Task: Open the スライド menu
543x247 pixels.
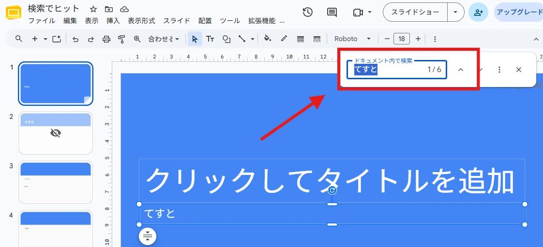Action: click(177, 21)
